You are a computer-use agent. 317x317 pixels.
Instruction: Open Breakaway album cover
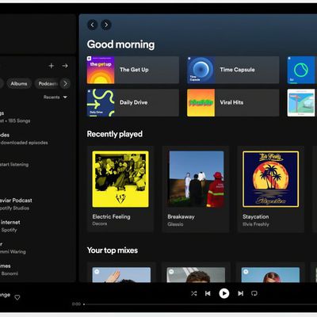point(196,179)
